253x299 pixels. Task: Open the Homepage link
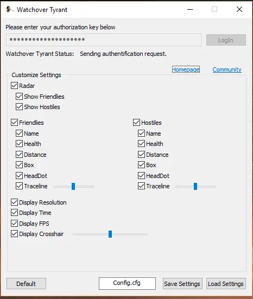tap(186, 69)
